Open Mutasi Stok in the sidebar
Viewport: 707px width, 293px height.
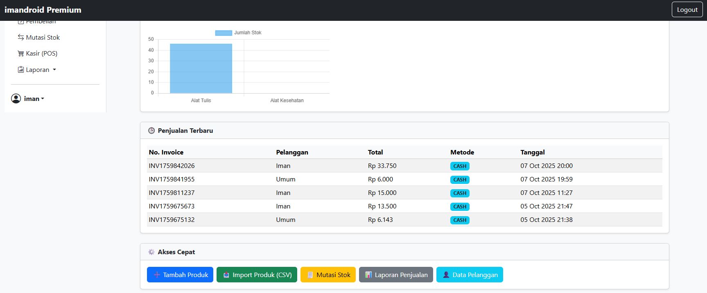pos(39,37)
